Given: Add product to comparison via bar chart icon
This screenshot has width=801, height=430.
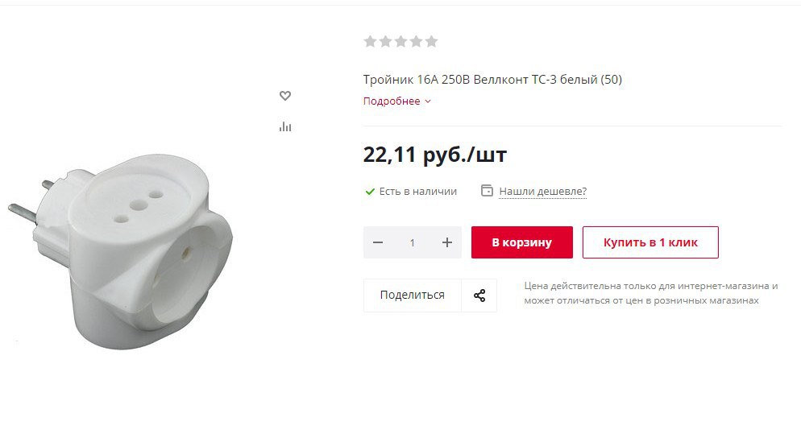Looking at the screenshot, I should [285, 126].
